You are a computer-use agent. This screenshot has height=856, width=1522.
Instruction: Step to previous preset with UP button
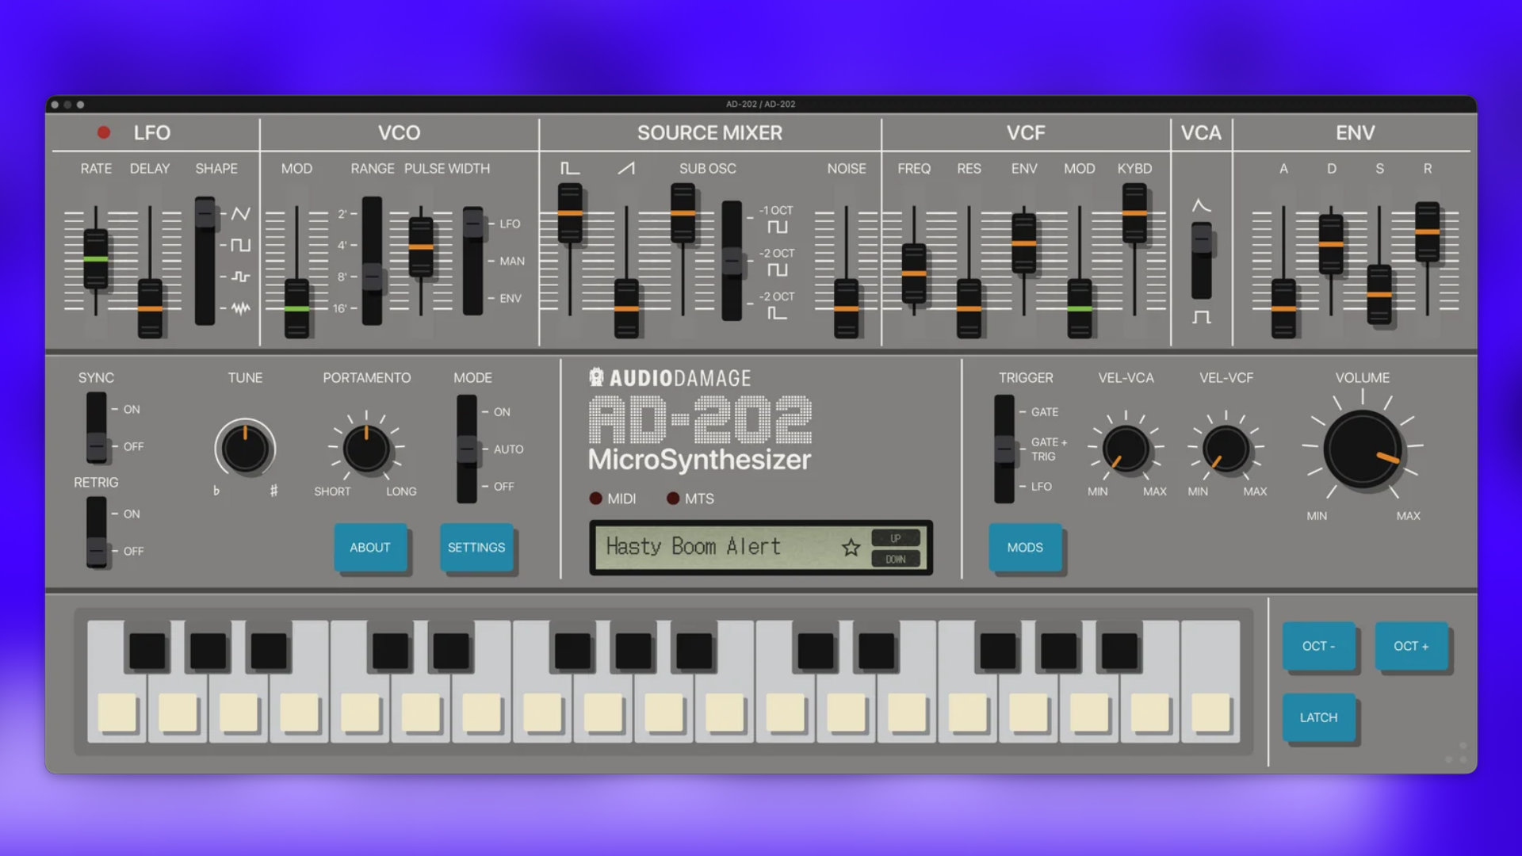pos(896,538)
